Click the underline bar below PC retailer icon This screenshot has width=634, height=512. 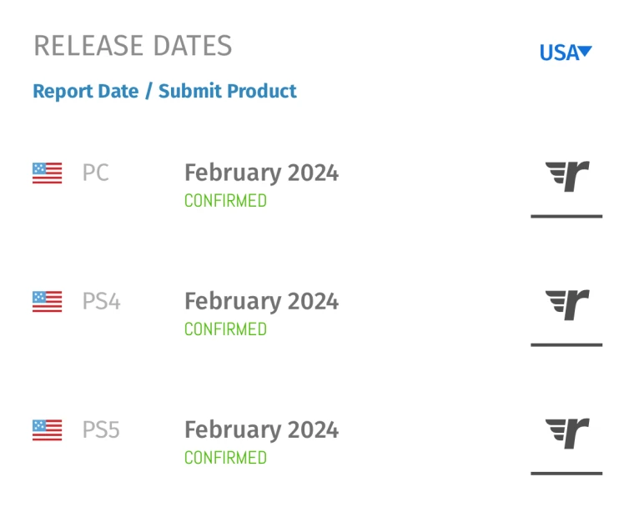pos(566,217)
